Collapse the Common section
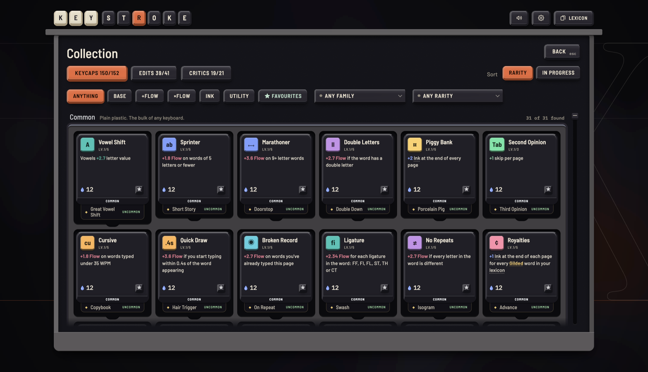 coord(575,116)
